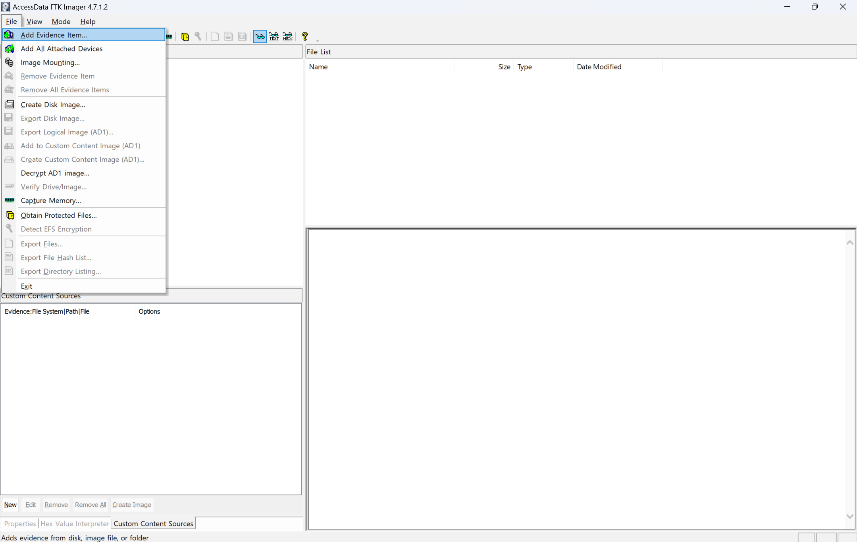857x542 pixels.
Task: Click the yellow question mark help icon
Action: [305, 36]
